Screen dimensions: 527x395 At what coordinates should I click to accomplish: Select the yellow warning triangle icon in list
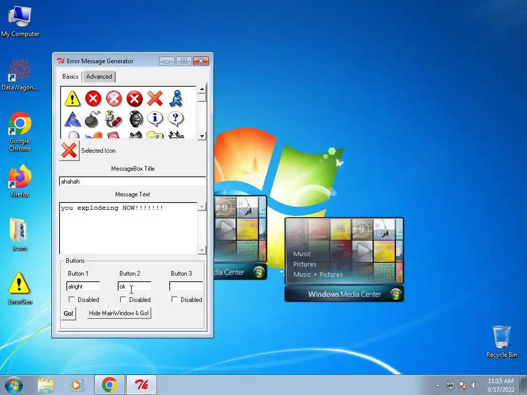72,99
